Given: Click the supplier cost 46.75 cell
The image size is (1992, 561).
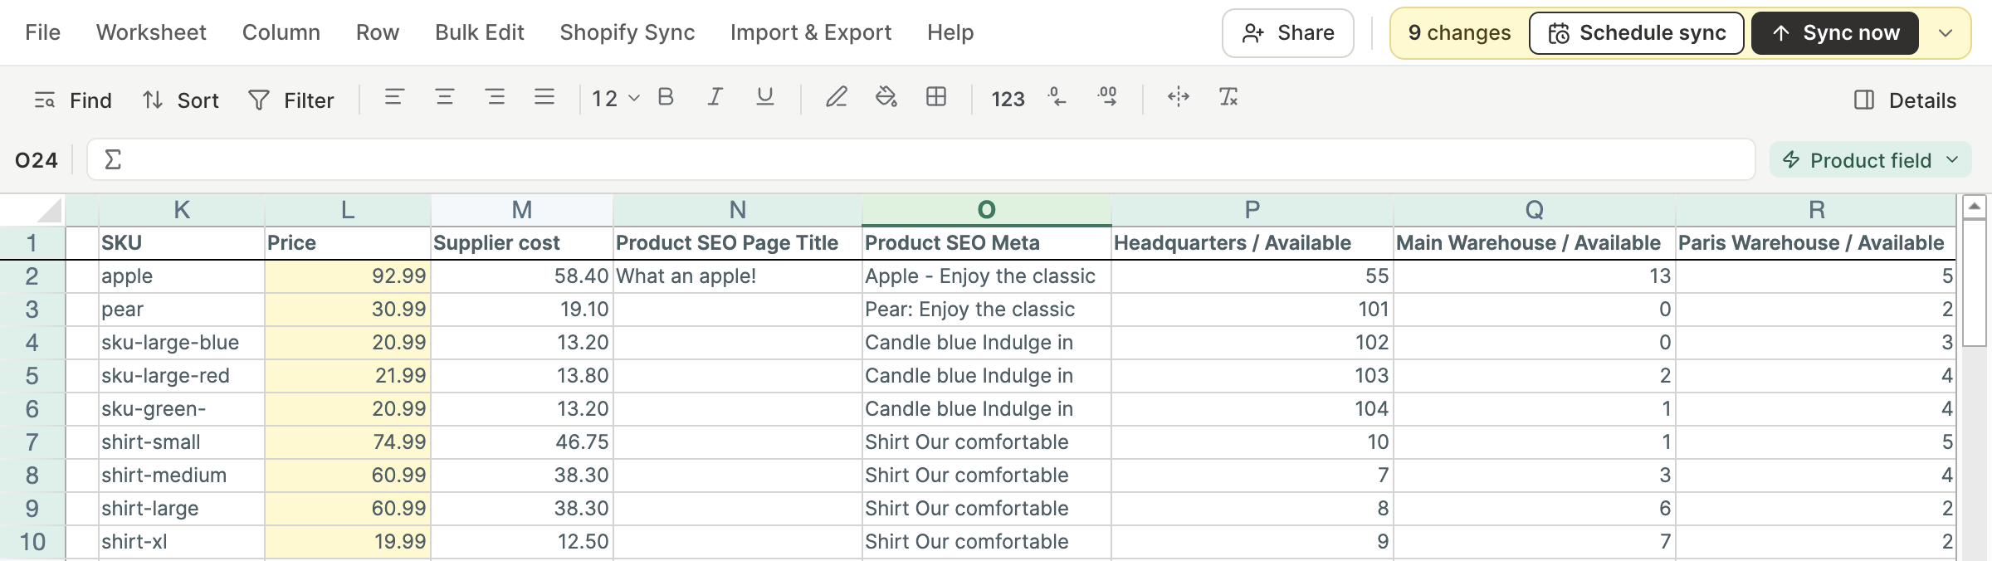Looking at the screenshot, I should tap(522, 442).
